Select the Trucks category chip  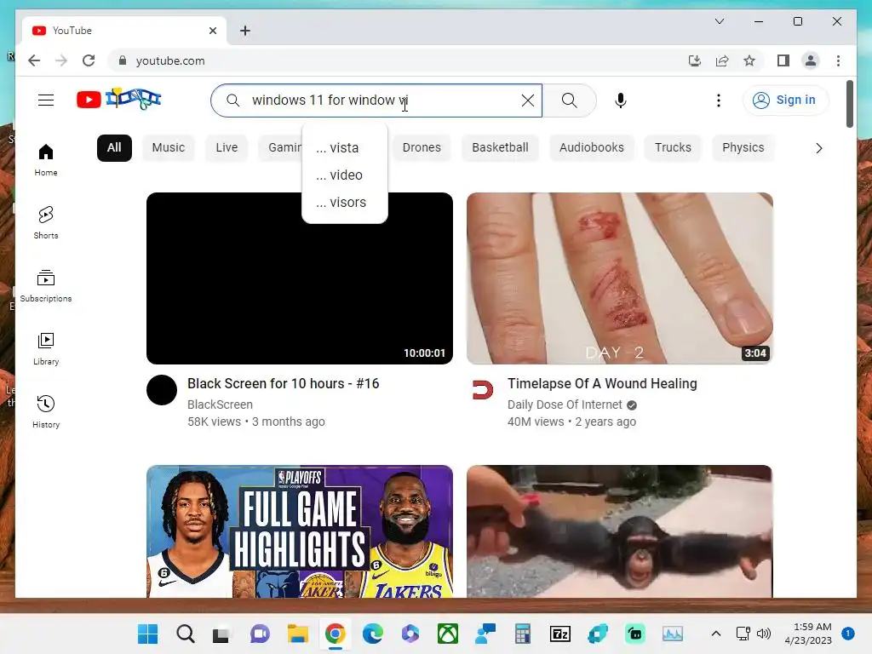(673, 147)
